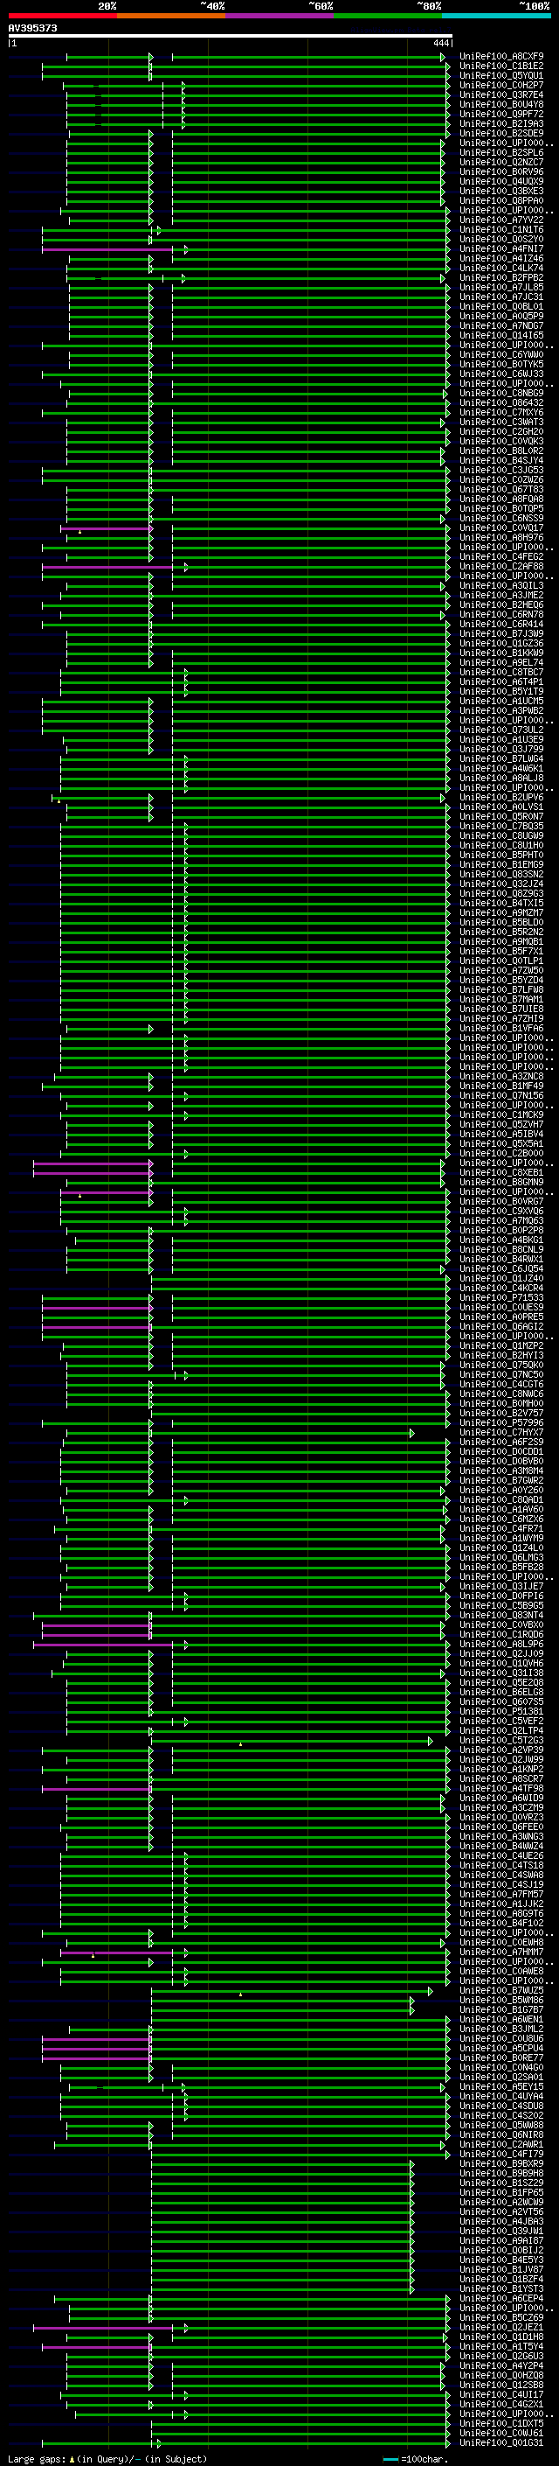Select hit label UniRef100_Q5YQU1
Image resolution: width=559 pixels, height=2466 pixels.
tap(501, 77)
